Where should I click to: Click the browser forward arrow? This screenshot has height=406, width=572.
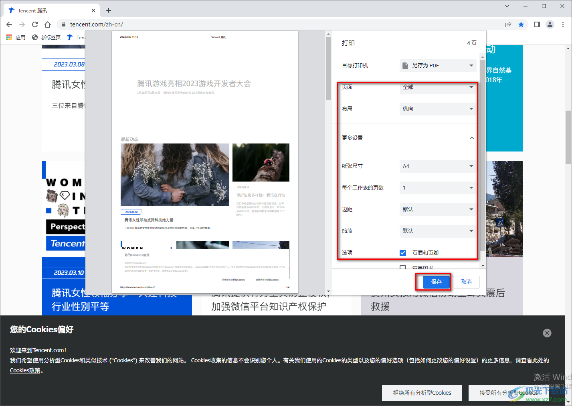tap(22, 24)
